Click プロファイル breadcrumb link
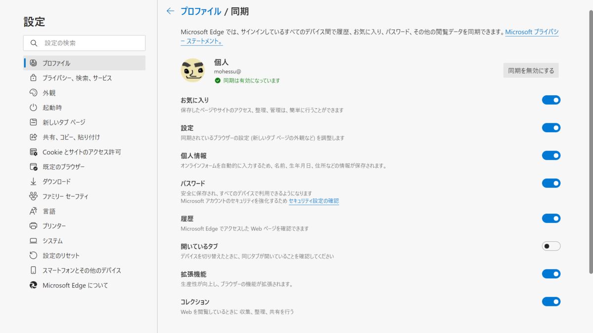593x333 pixels. click(x=201, y=11)
